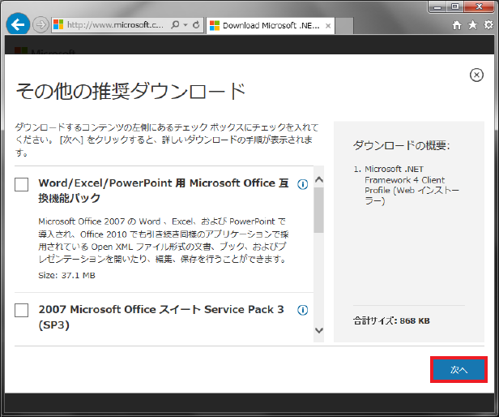Click the search magnifier in address bar
Screen dimensions: 499x417
(175, 24)
